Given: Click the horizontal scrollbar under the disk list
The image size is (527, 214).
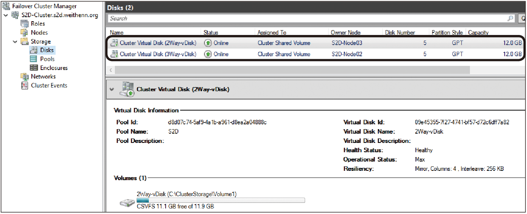Looking at the screenshot, I should click(x=292, y=70).
